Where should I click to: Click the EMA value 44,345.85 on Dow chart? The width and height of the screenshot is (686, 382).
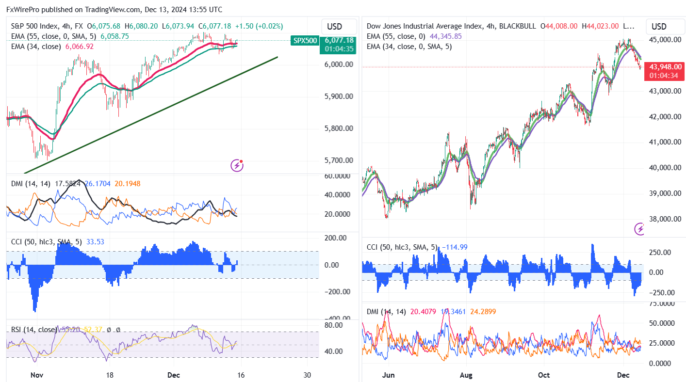pyautogui.click(x=445, y=36)
